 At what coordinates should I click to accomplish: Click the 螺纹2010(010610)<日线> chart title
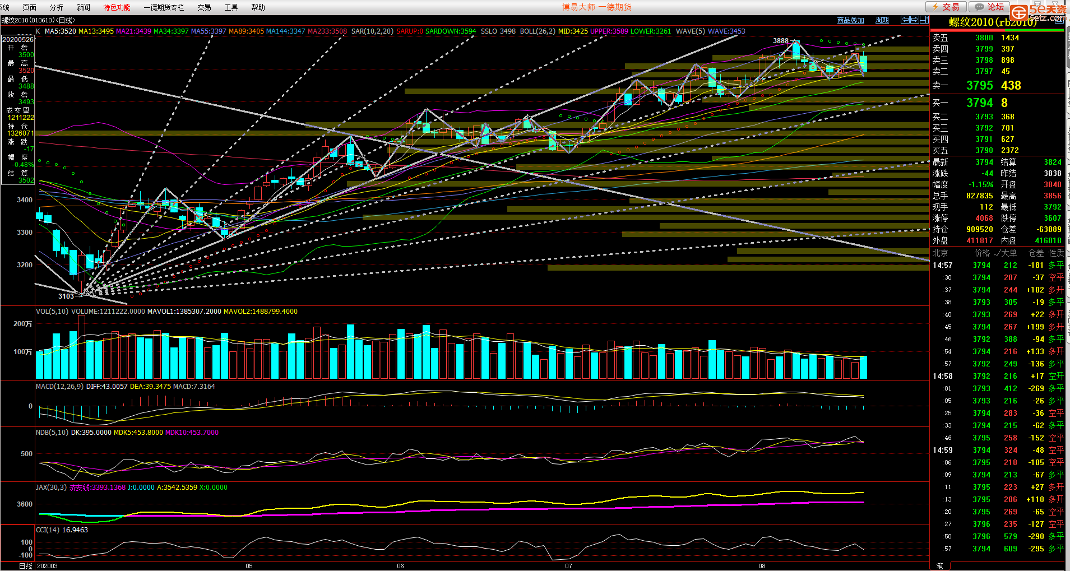click(x=38, y=20)
